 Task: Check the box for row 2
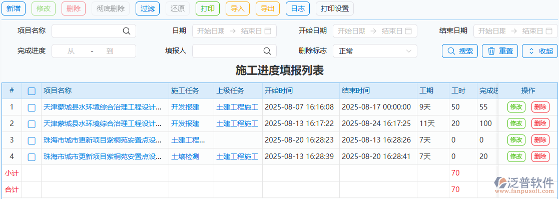pos(32,124)
